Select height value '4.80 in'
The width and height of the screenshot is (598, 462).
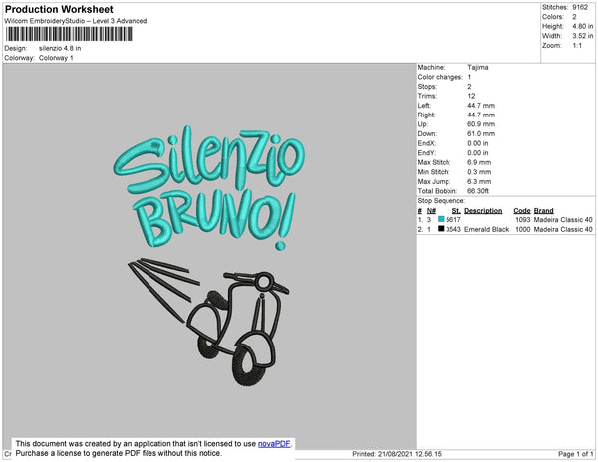tap(583, 26)
